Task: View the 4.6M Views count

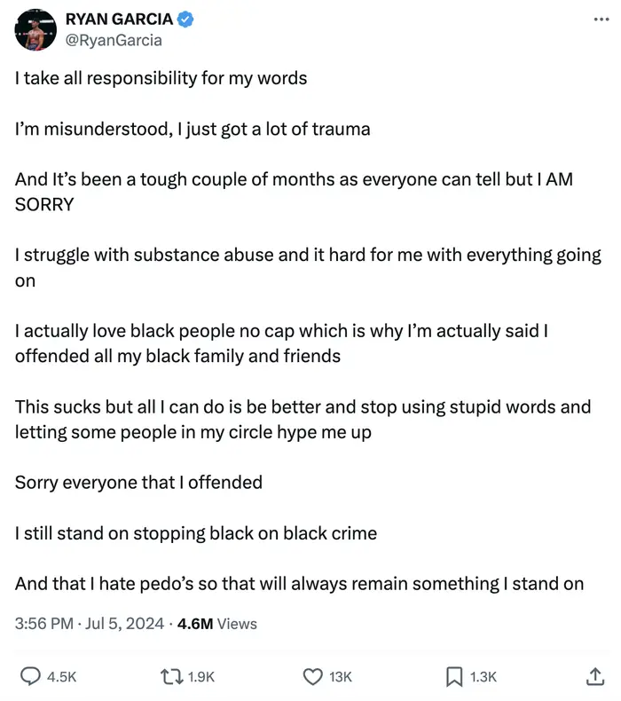Action: [216, 623]
